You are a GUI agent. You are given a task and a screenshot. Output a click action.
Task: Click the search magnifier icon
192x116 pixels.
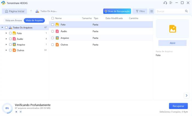tap(187, 11)
